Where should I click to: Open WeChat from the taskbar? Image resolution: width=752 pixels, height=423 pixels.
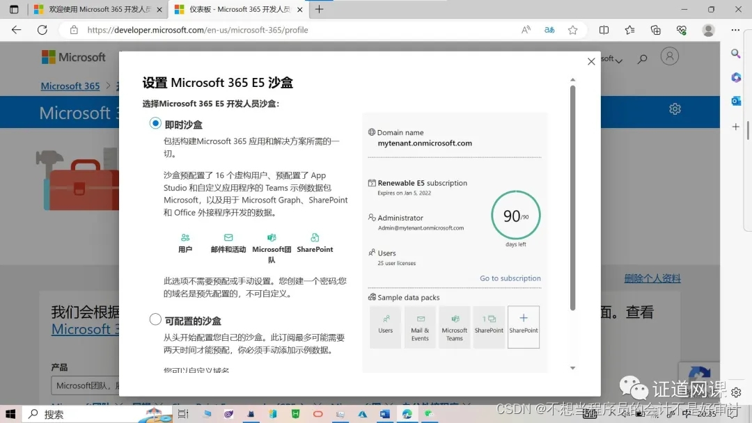coord(429,414)
